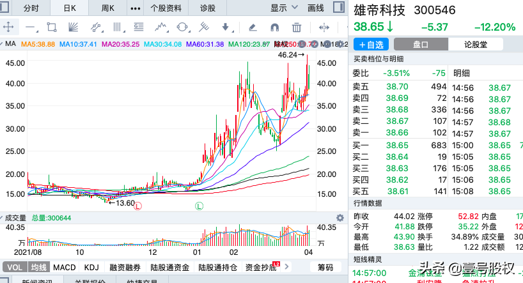Switch indicator to KDJ

click(91, 267)
